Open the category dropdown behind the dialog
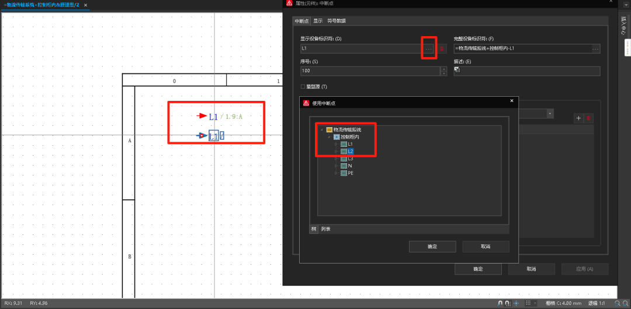631x309 pixels. pos(550,114)
